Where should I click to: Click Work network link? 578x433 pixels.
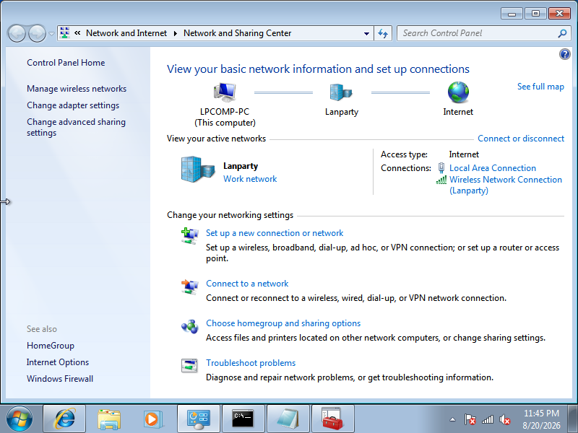(250, 179)
